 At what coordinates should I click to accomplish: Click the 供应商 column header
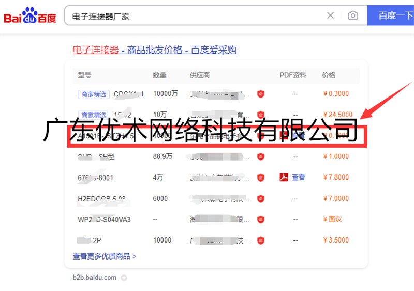click(200, 75)
